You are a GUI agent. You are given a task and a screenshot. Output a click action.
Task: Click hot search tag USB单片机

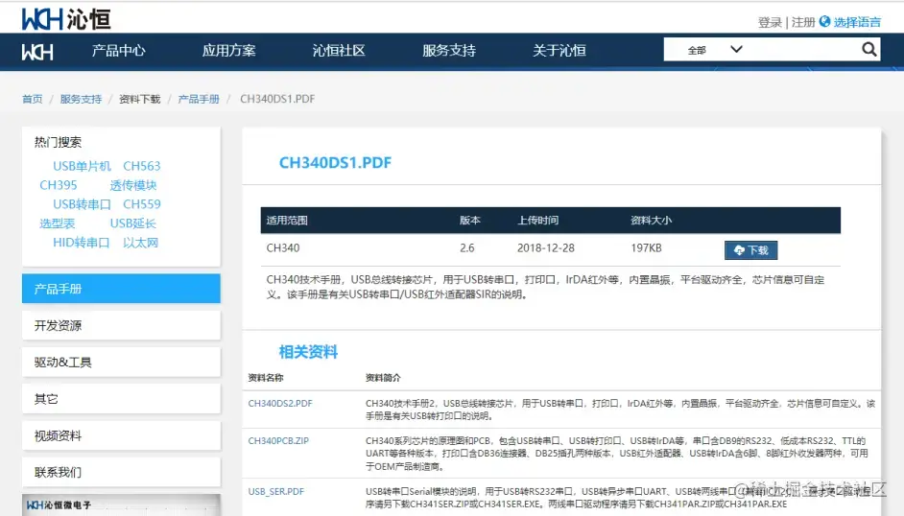click(82, 166)
